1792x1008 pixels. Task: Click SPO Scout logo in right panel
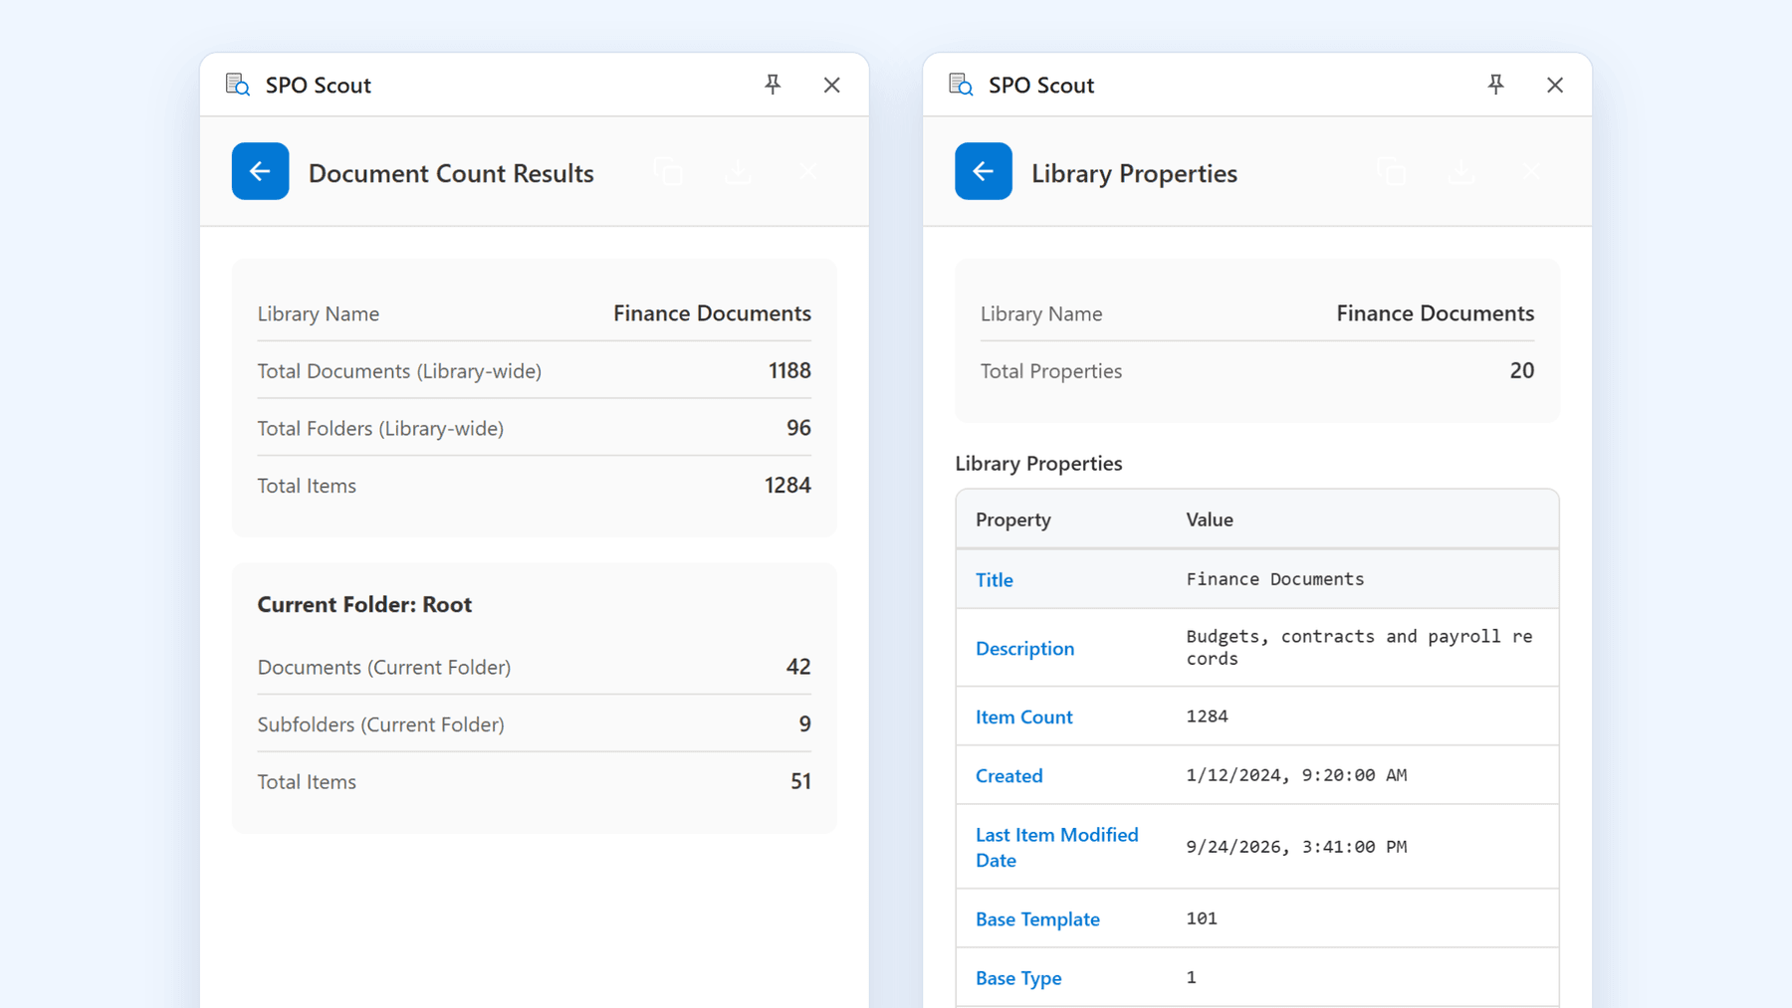click(x=961, y=85)
